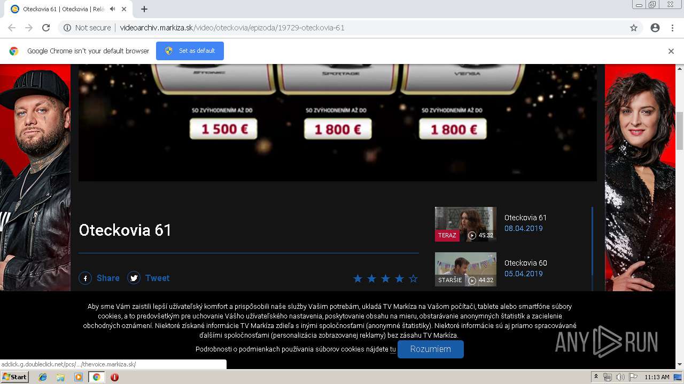The width and height of the screenshot is (684, 384).
Task: Click the middle 1 800 € Sportage offer
Action: point(338,129)
